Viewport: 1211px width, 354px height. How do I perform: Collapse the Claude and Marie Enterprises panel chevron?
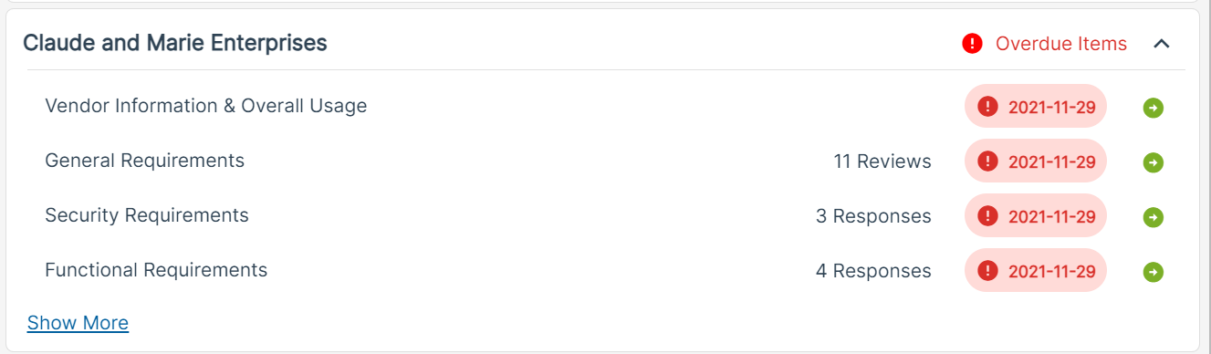click(1162, 43)
